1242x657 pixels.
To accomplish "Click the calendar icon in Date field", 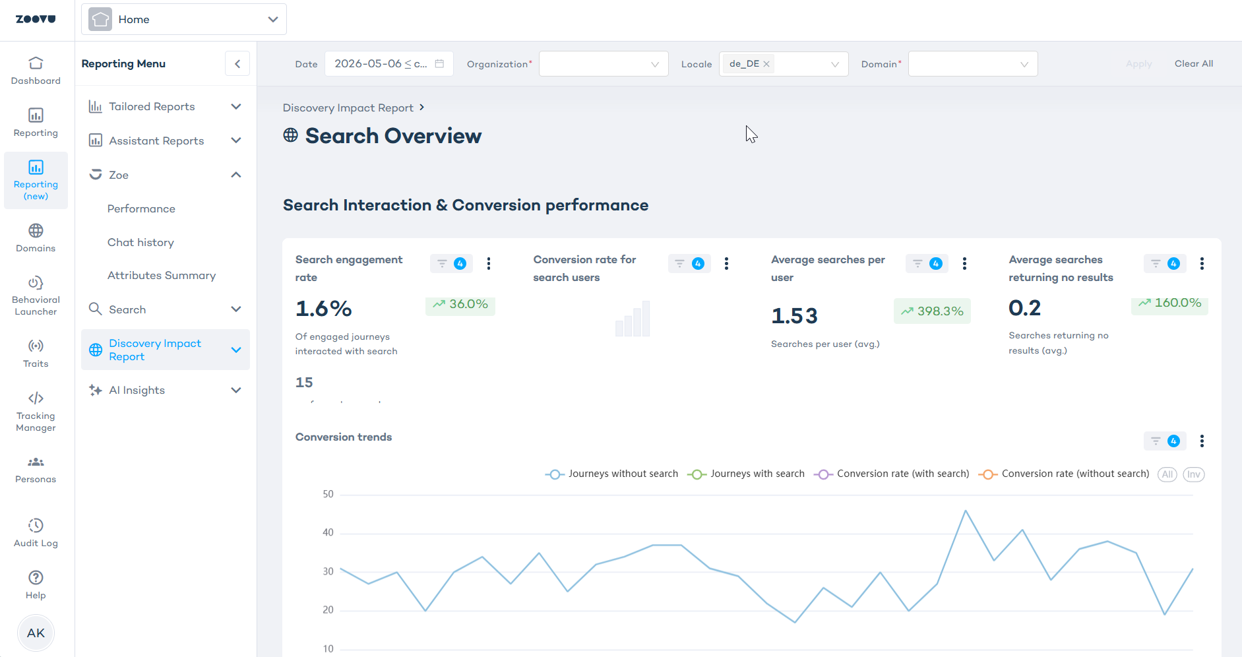I will coord(439,64).
